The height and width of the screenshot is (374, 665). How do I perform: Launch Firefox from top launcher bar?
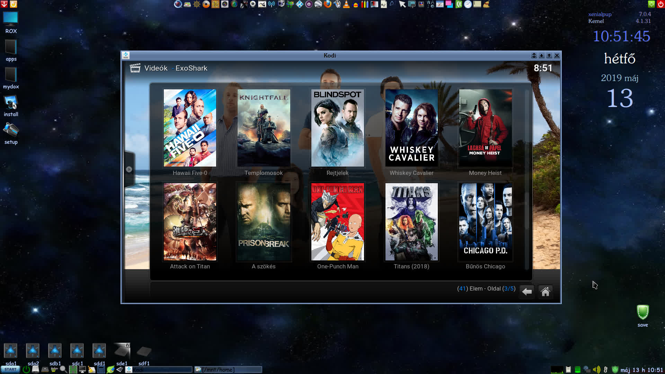(x=328, y=4)
